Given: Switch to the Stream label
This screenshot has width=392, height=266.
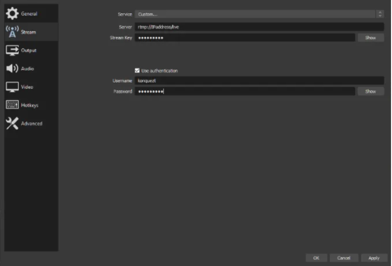Looking at the screenshot, I should [28, 32].
